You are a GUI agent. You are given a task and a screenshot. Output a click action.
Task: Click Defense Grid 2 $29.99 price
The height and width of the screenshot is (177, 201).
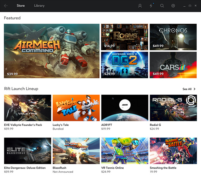point(109,74)
